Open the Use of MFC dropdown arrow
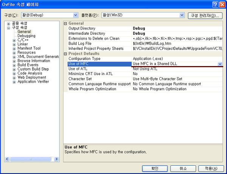Screen dimensions: 227x174 [220, 64]
